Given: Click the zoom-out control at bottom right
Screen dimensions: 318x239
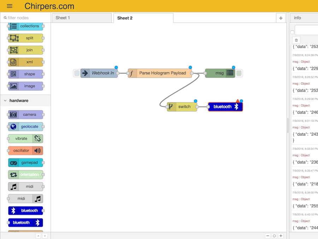Looking at the screenshot, I should click(267, 235).
